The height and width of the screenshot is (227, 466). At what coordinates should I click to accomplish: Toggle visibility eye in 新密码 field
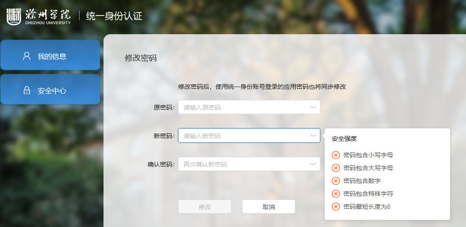pyautogui.click(x=313, y=135)
